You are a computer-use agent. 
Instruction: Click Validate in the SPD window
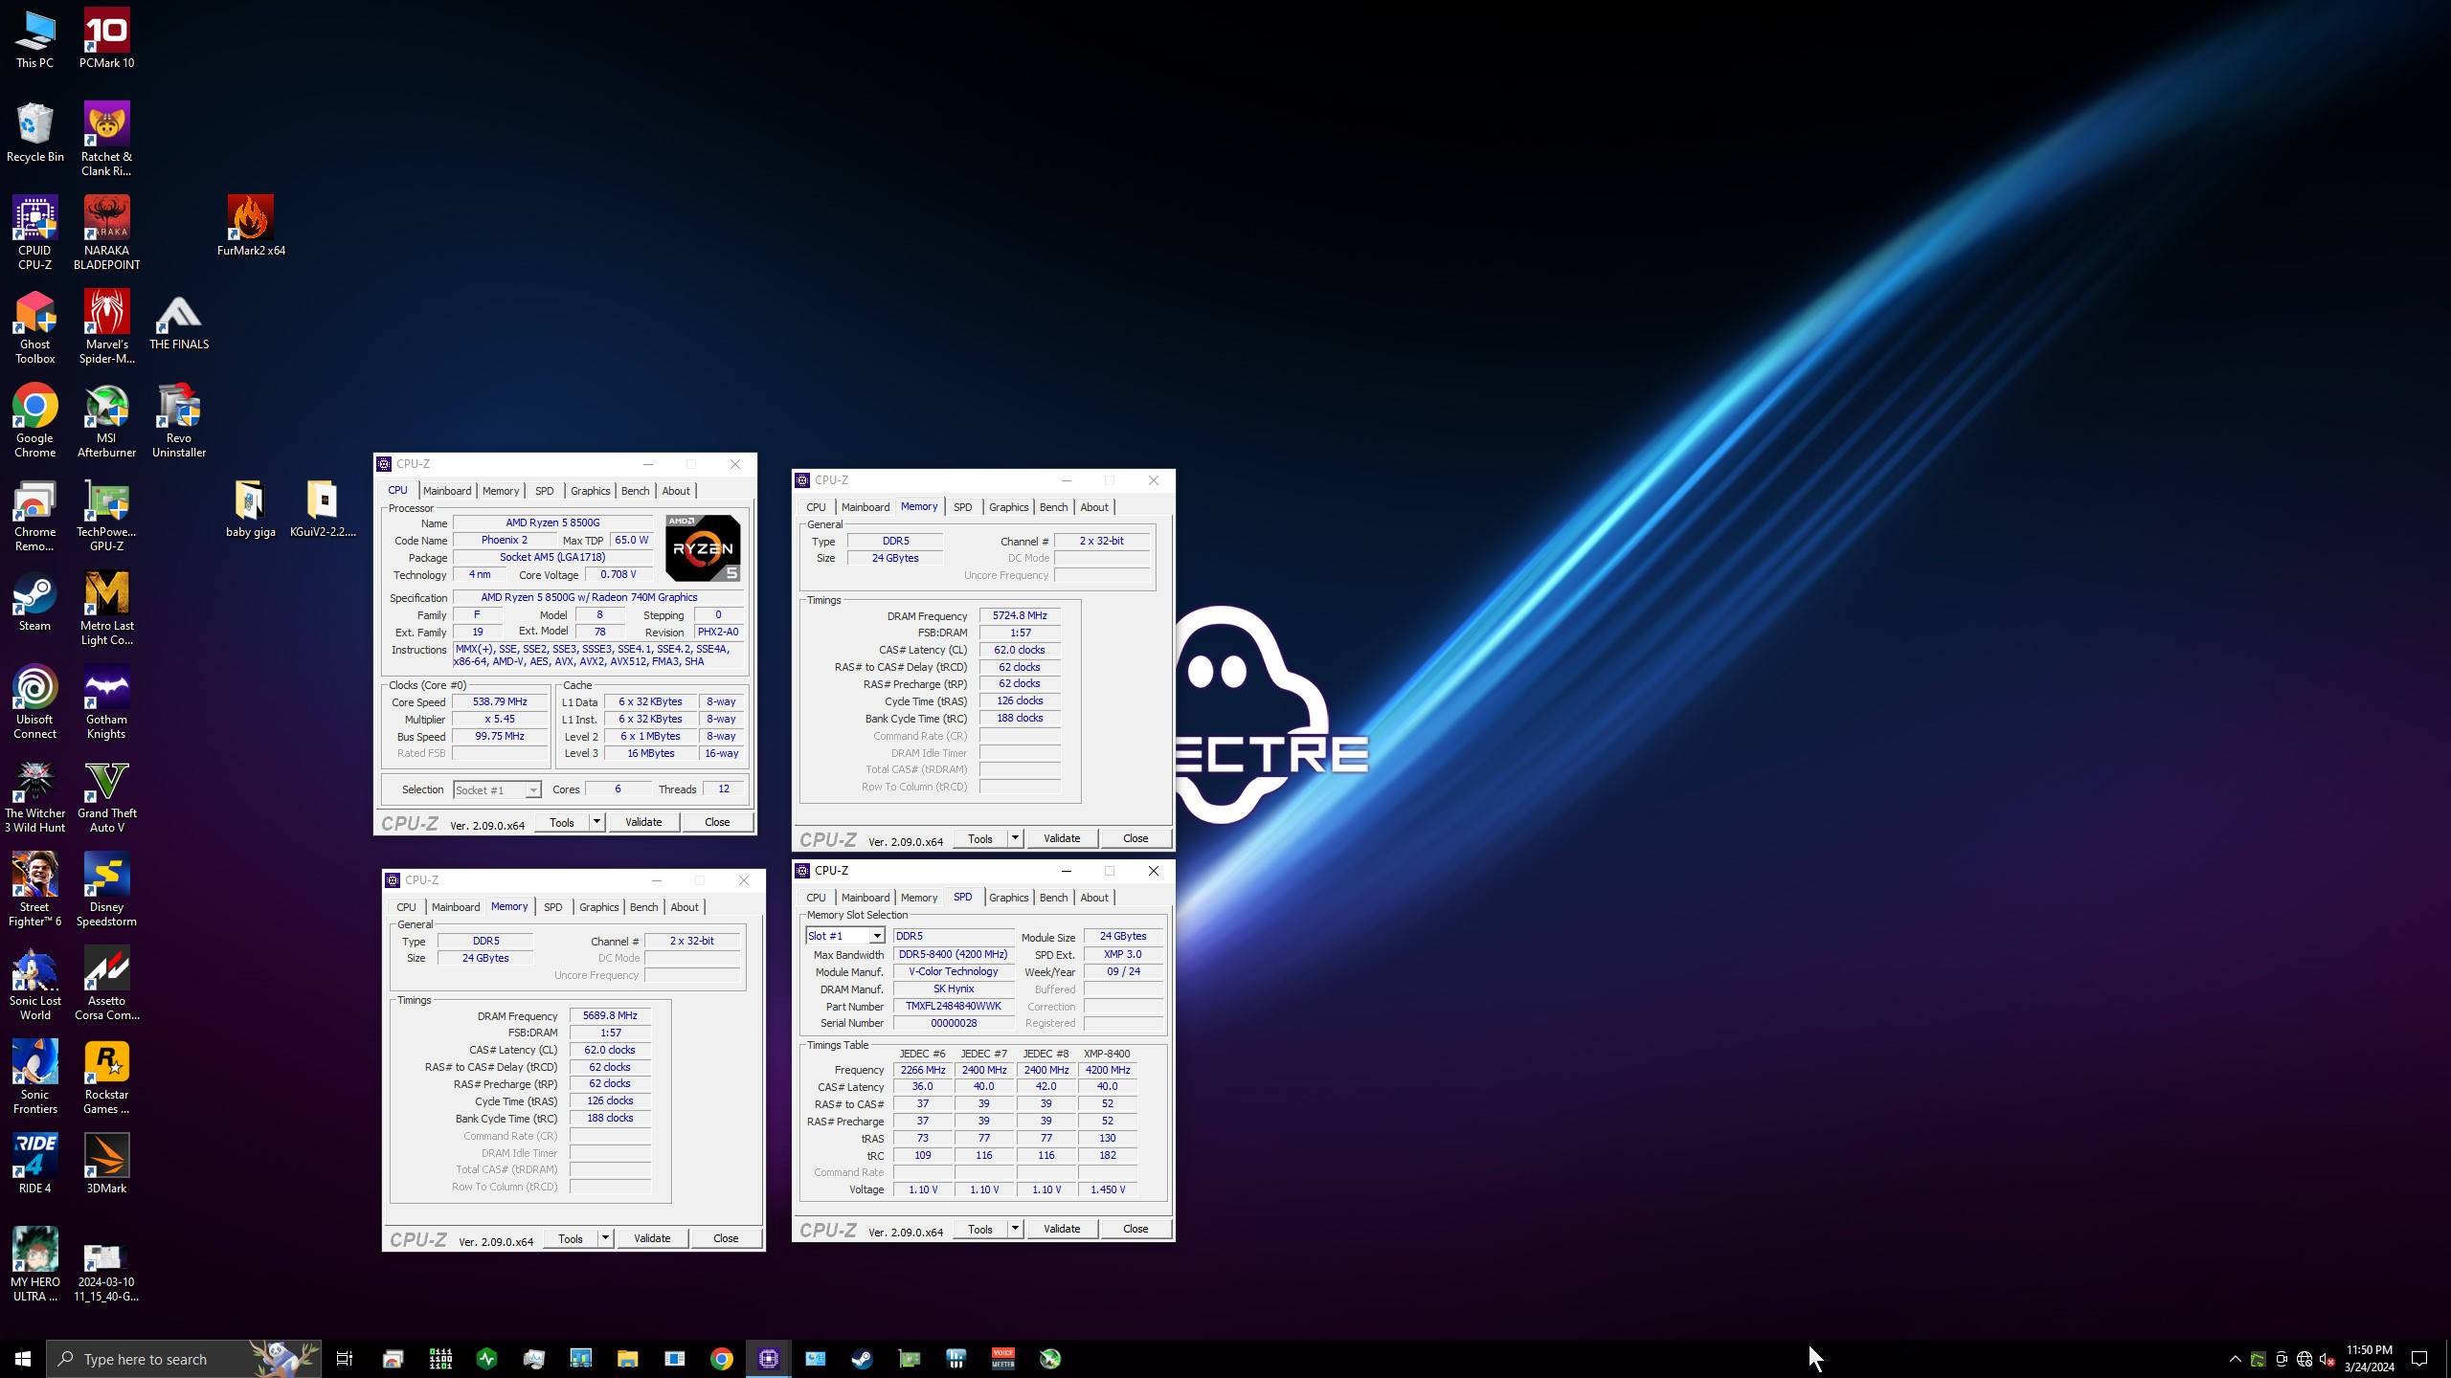click(1062, 1229)
